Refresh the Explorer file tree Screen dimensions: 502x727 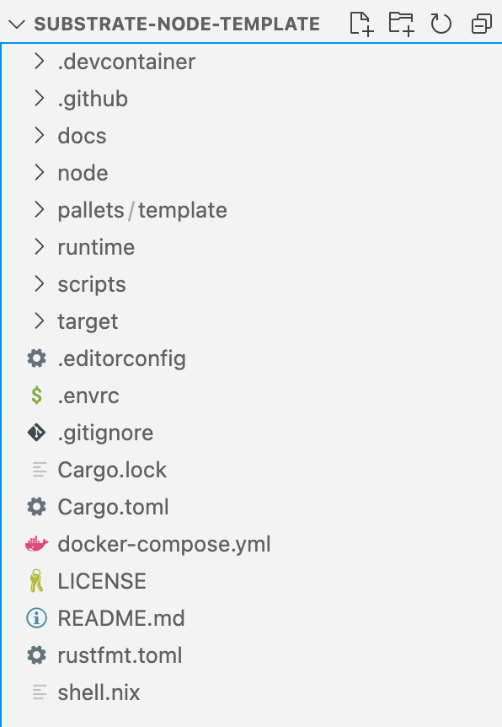(x=441, y=24)
